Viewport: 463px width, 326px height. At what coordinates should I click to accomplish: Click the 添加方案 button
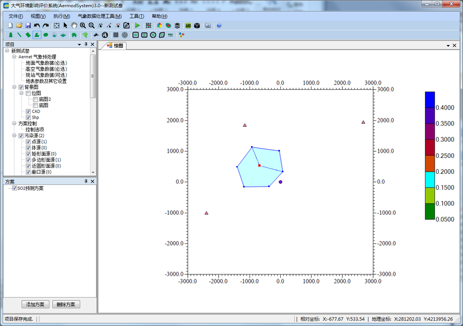coord(35,304)
